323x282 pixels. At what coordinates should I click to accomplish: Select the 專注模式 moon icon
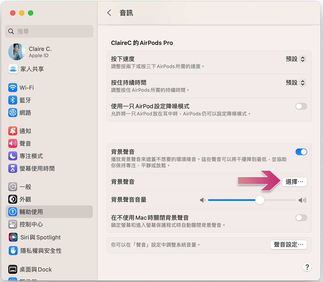point(13,156)
